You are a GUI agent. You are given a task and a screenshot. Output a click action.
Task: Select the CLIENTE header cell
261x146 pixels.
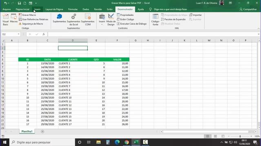click(x=73, y=60)
